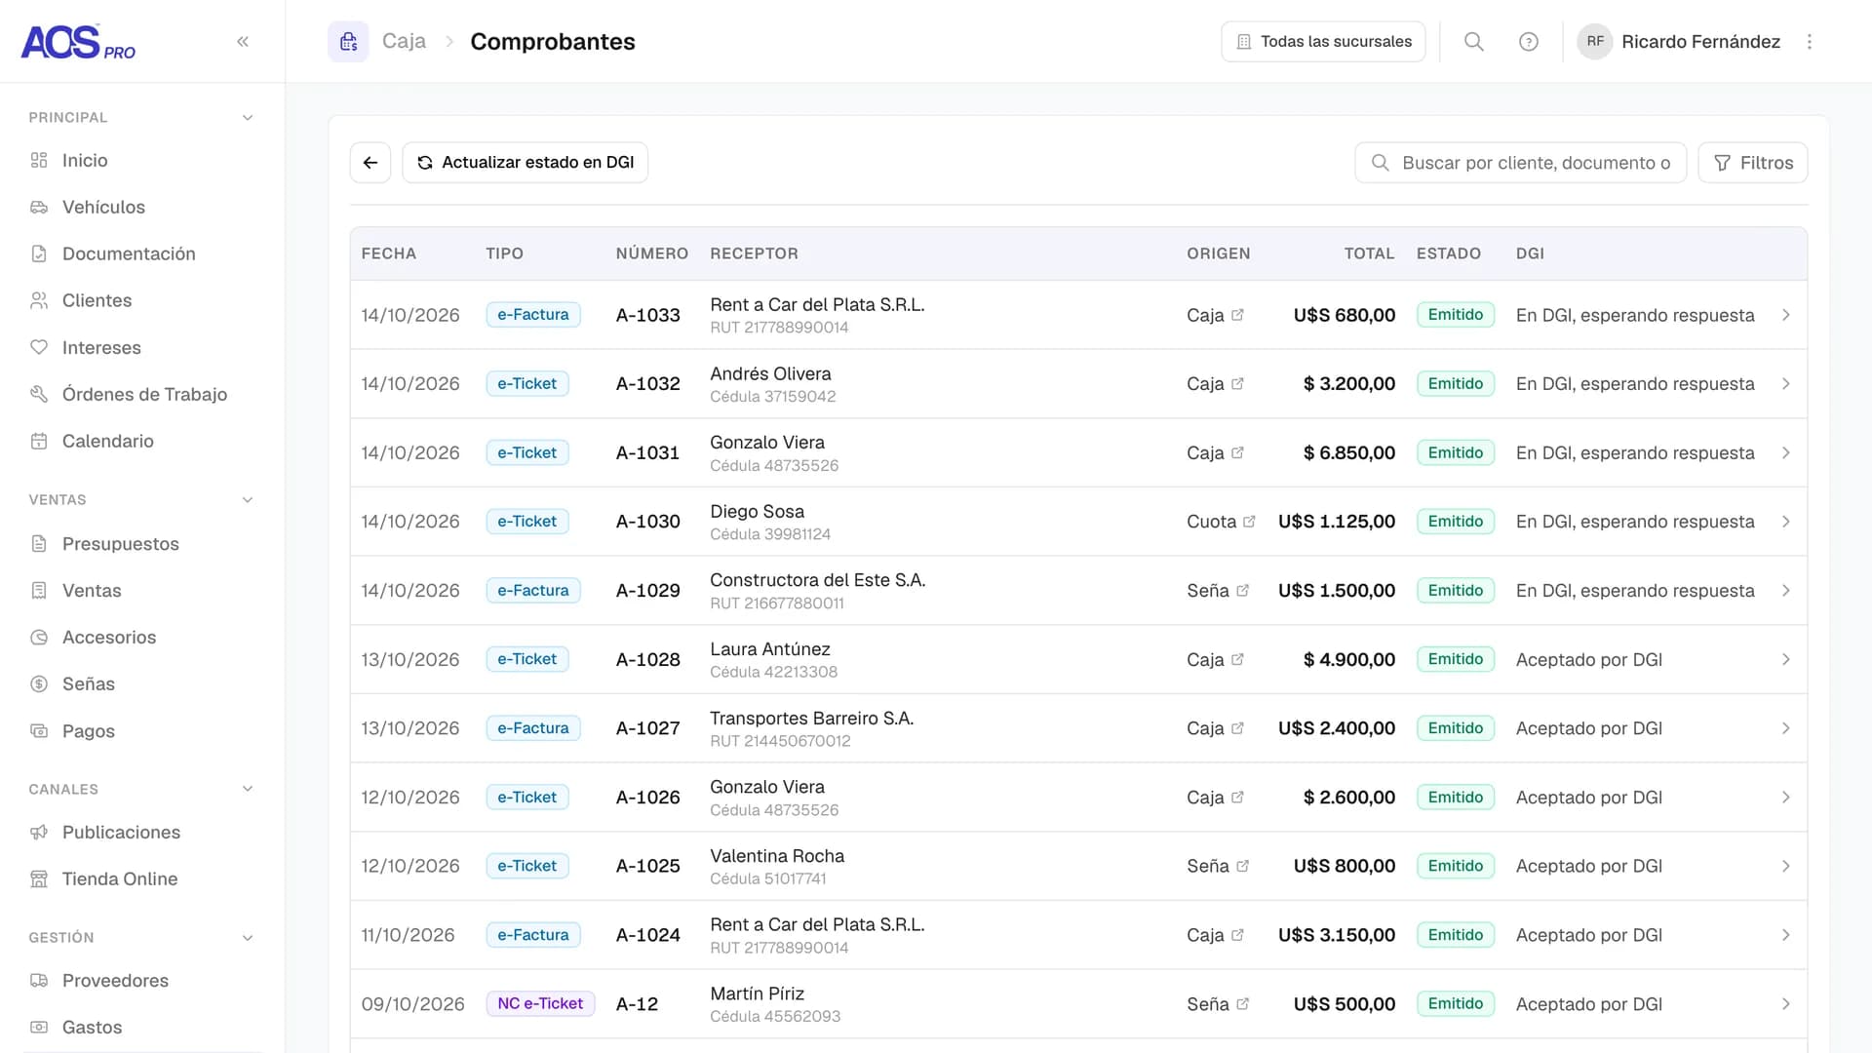This screenshot has width=1872, height=1053.
Task: Open origin link icon for A-1029 Seña
Action: click(1242, 591)
